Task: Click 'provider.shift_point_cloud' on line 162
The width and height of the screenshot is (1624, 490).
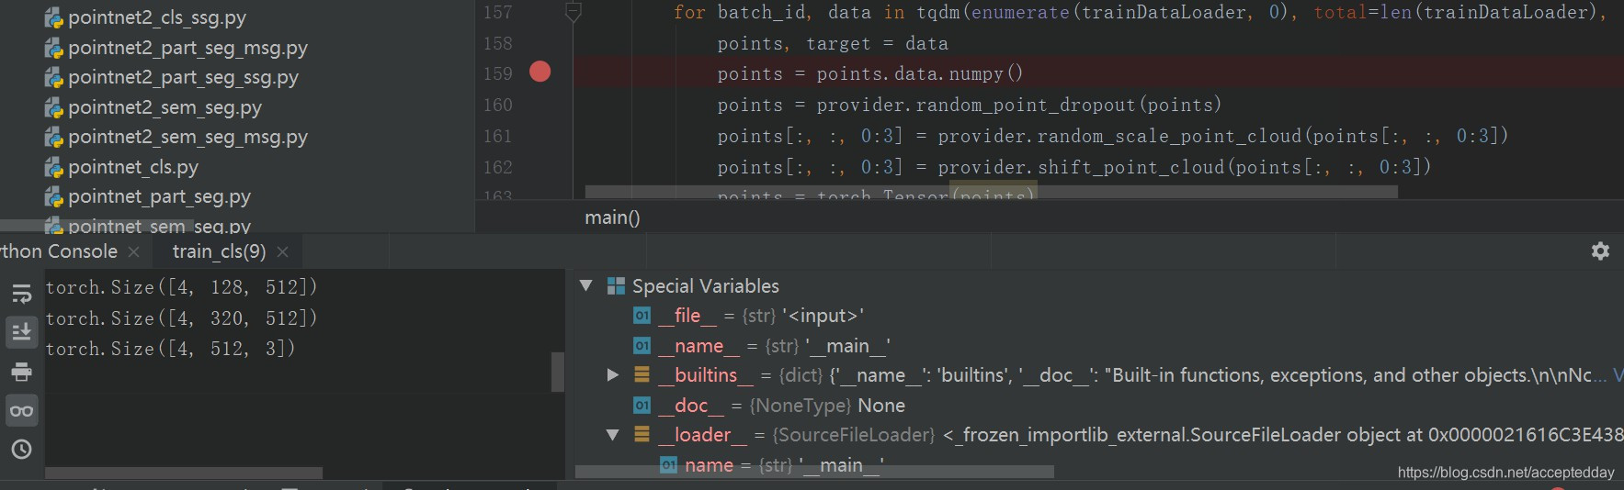Action: tap(1082, 167)
